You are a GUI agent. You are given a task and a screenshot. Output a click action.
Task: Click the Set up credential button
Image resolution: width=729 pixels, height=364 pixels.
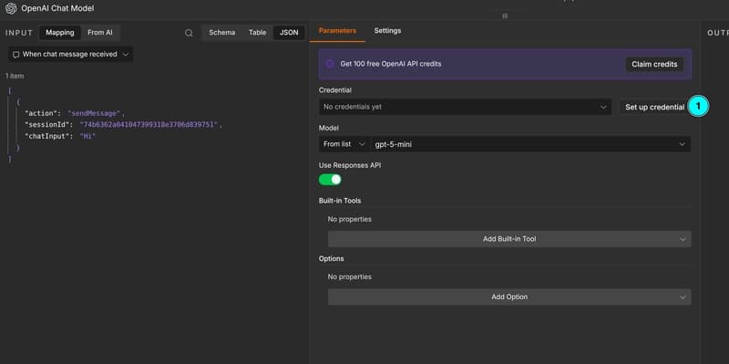click(x=654, y=107)
